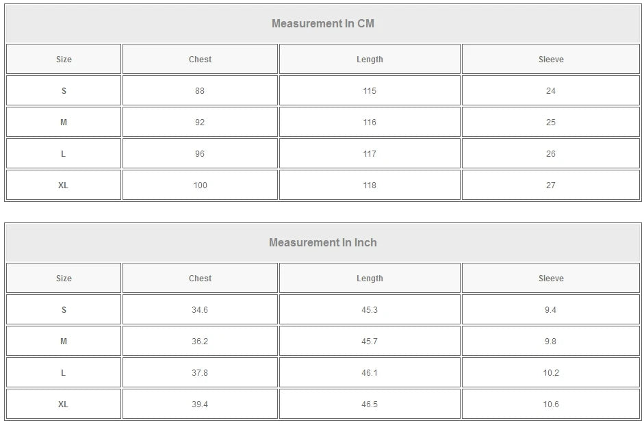The height and width of the screenshot is (425, 644).
Task: Select the XL row label in the CM table
Action: [x=64, y=185]
